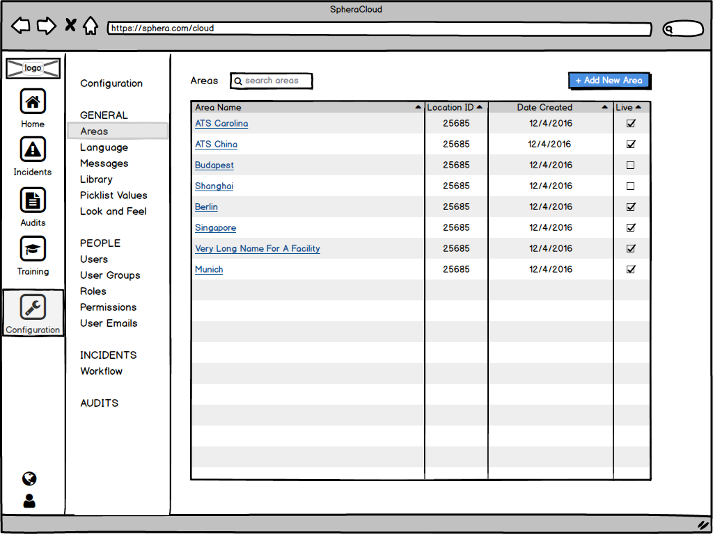The height and width of the screenshot is (534, 713).
Task: Click the browser back arrow
Action: coord(20,26)
